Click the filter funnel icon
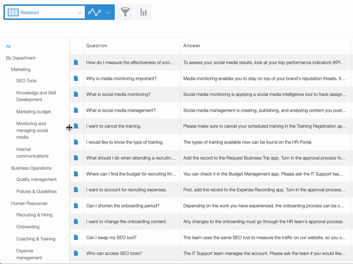The width and height of the screenshot is (353, 264). (x=125, y=12)
